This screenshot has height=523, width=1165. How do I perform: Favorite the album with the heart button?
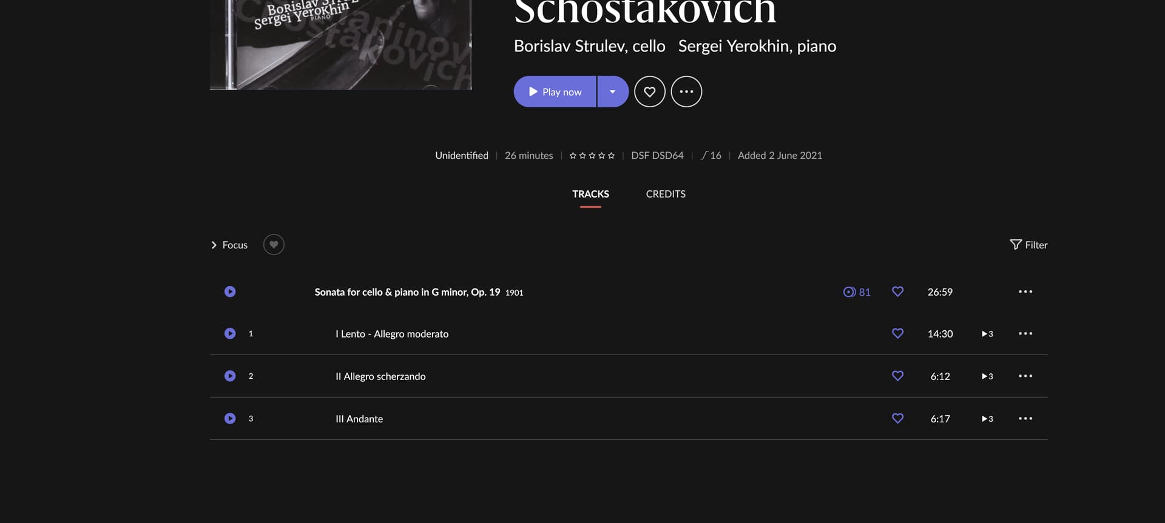(x=650, y=92)
